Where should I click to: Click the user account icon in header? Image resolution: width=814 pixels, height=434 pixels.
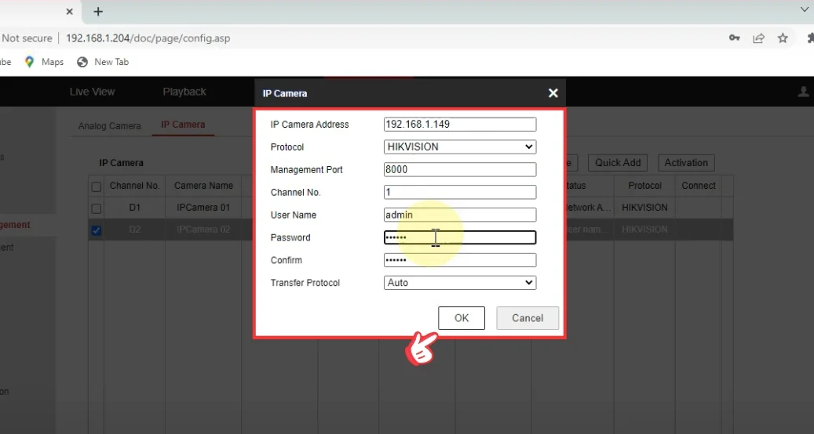(803, 92)
